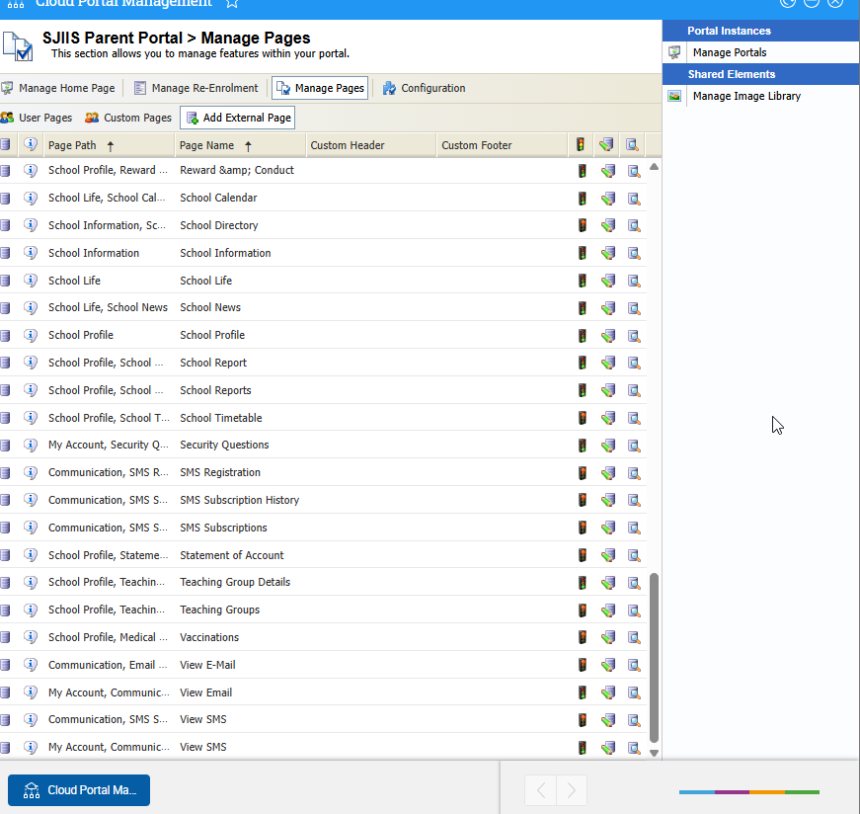Toggle traffic light status for SMS Registration
Viewport: 860px width, 814px height.
tap(582, 473)
